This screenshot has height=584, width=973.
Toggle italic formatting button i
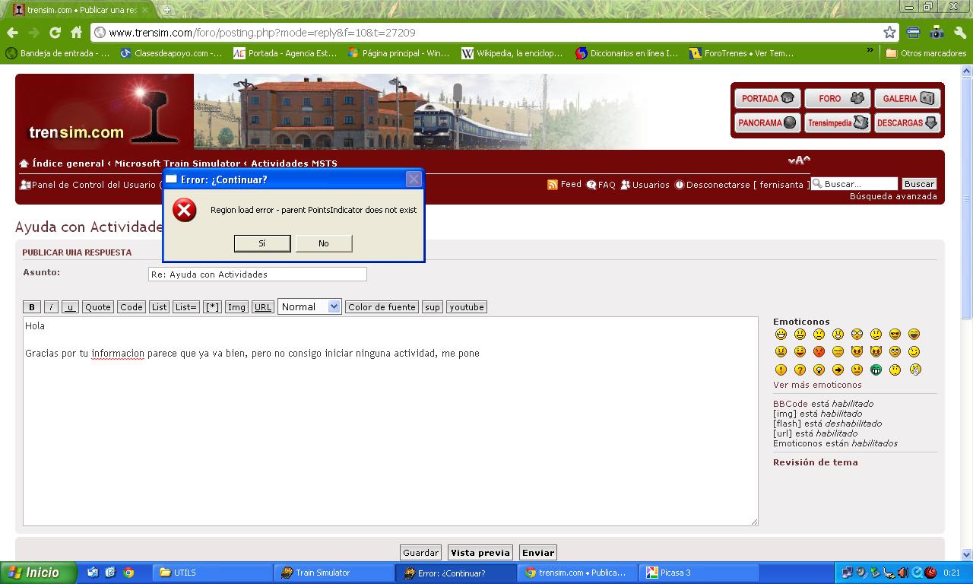pos(51,307)
